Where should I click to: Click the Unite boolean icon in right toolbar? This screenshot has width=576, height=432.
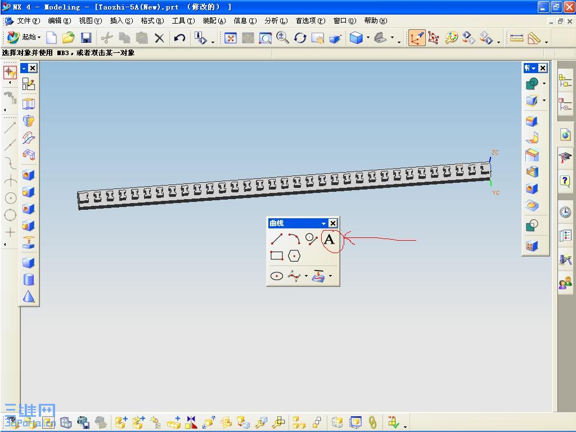tap(532, 84)
